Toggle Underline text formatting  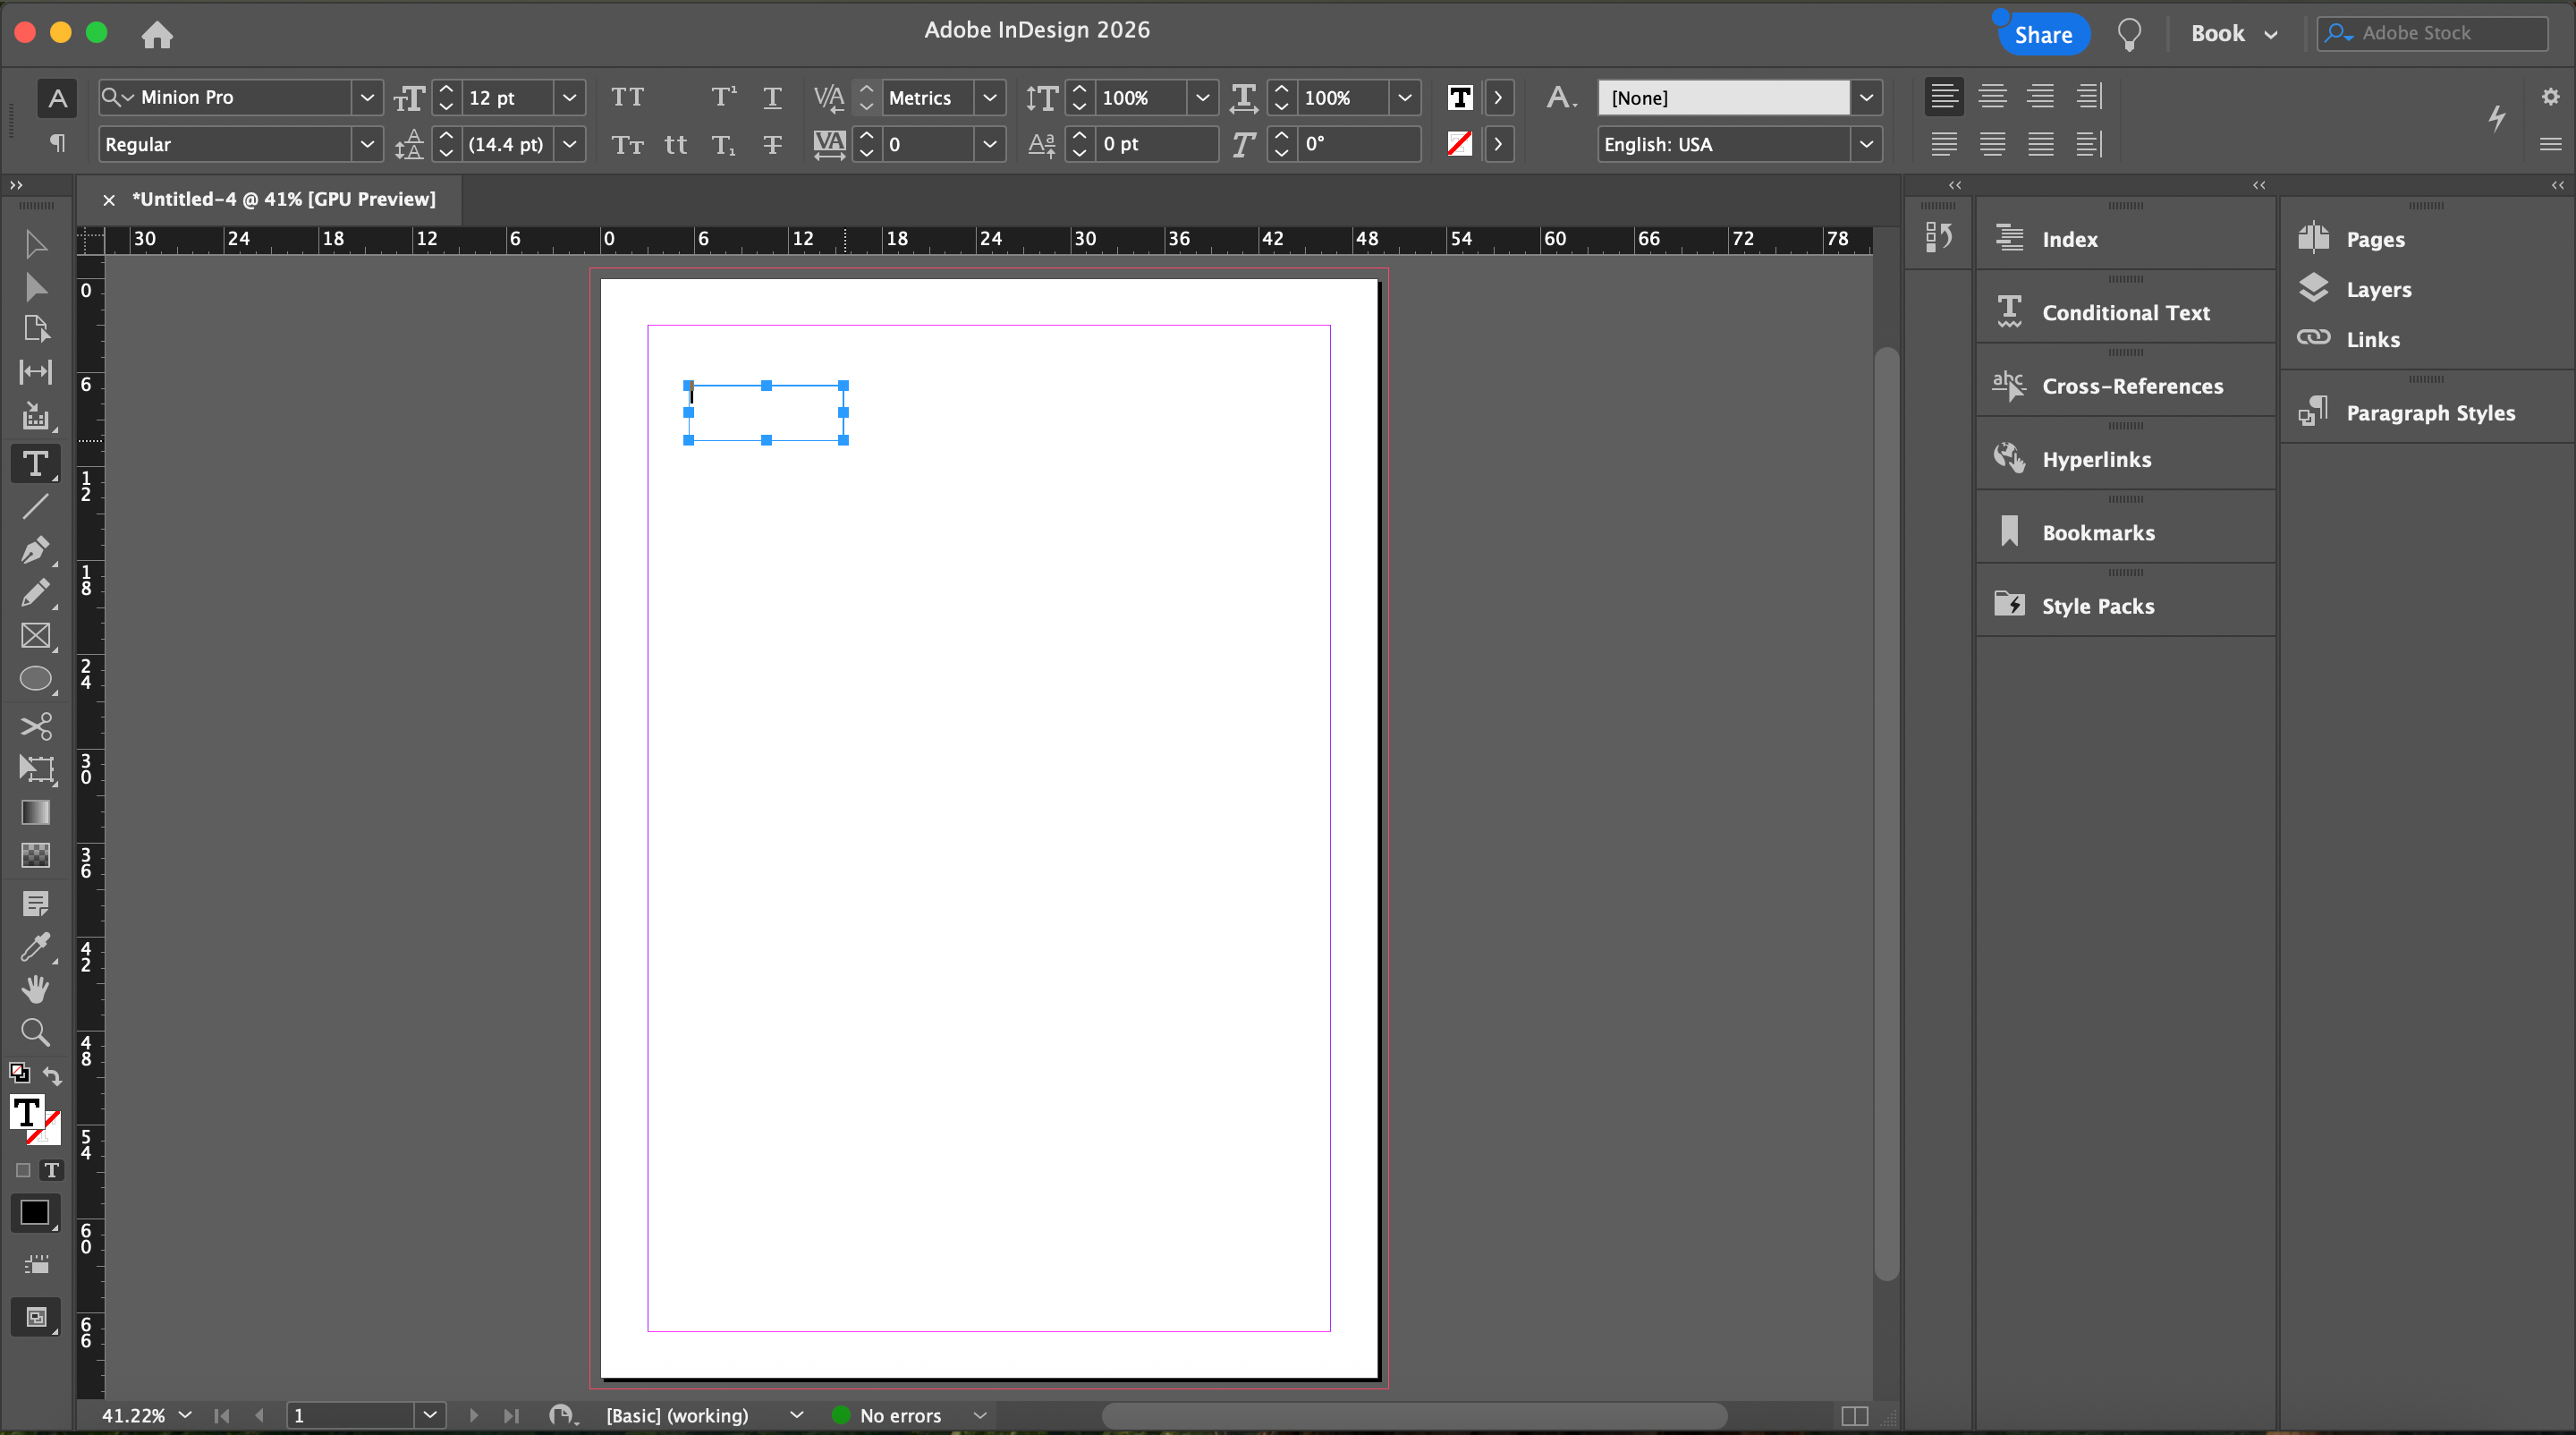772,97
